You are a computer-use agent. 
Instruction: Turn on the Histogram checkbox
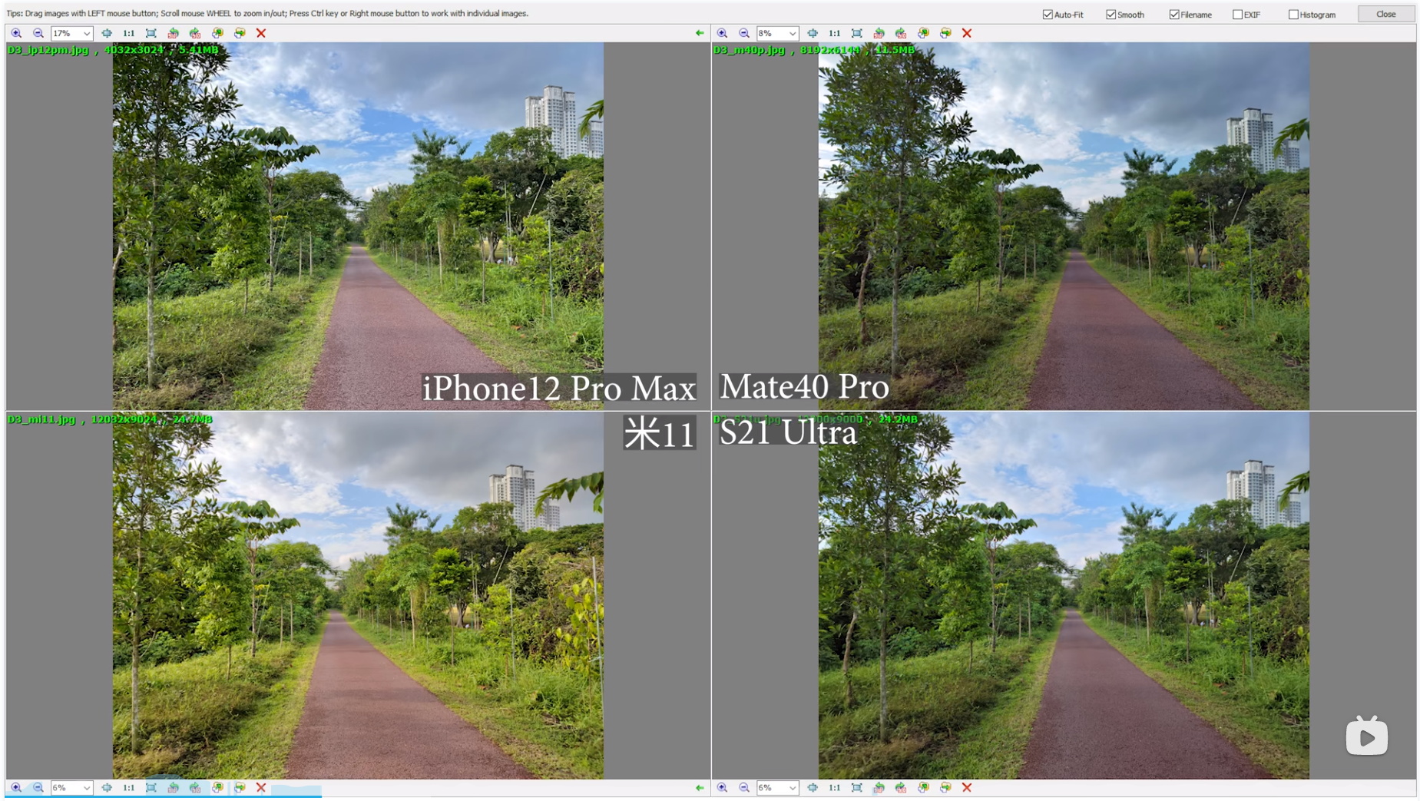point(1293,15)
